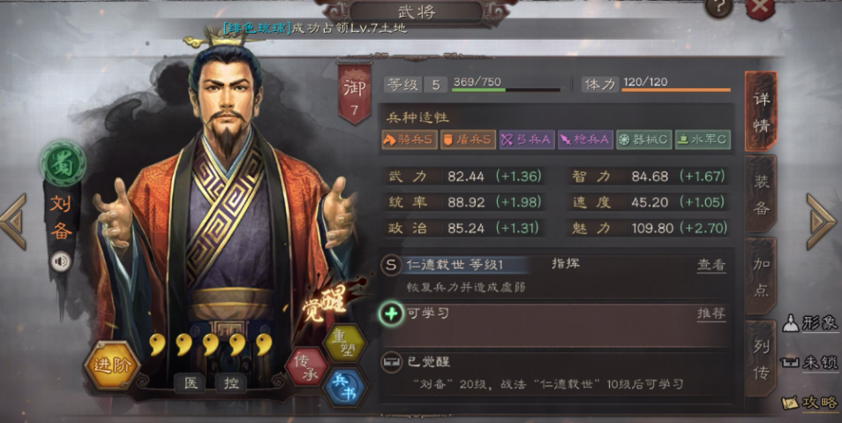
Task: Open the help question mark icon
Action: [x=718, y=8]
